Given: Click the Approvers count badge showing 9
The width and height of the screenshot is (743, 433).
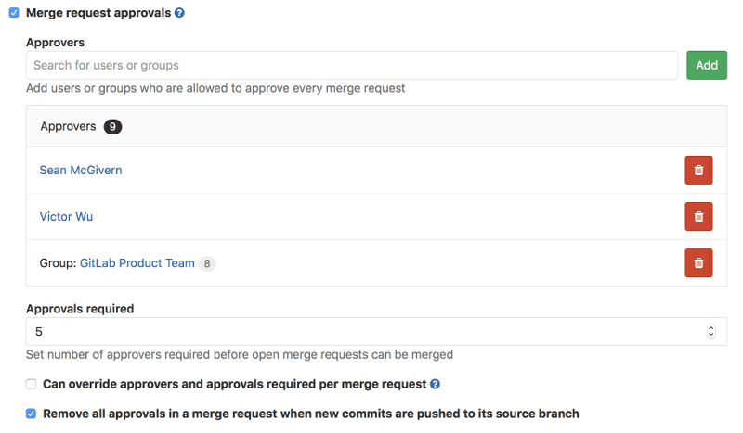Looking at the screenshot, I should (112, 126).
